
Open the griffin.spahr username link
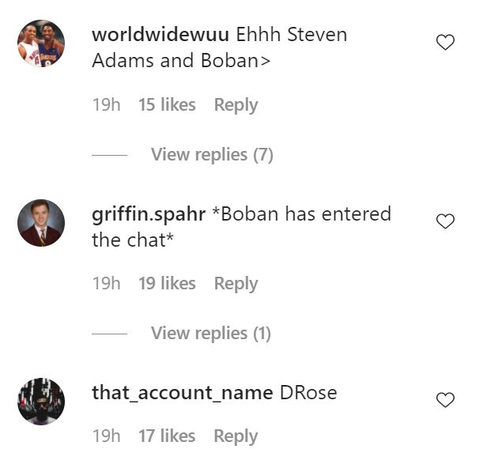(149, 214)
